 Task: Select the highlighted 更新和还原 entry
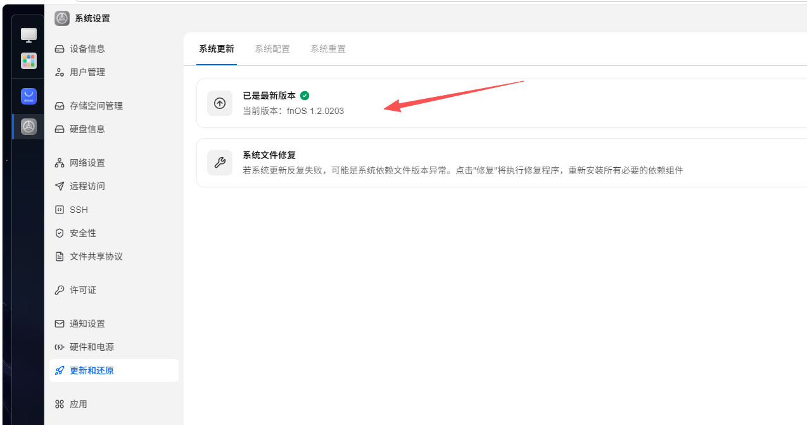coord(114,371)
